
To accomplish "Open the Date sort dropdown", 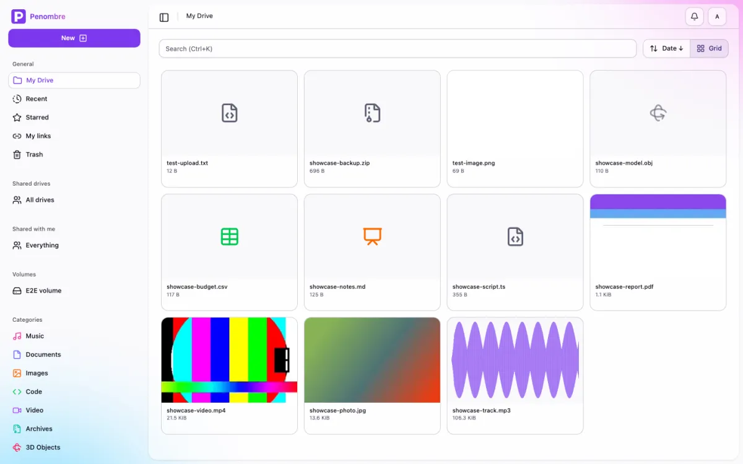I will point(667,48).
